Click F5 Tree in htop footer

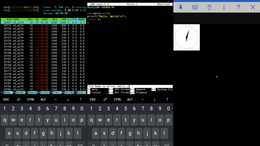coord(56,93)
